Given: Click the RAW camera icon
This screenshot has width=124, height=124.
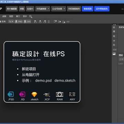Looking at the screenshot, I should 60,94.
